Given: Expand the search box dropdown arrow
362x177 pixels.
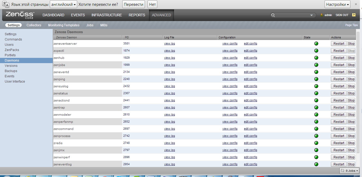Looking at the screenshot, I should 312,15.
